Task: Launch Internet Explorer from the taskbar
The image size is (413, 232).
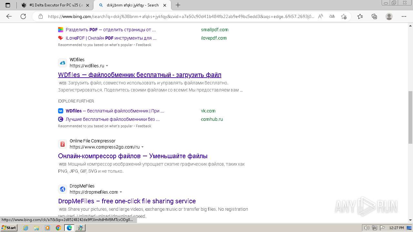Action: click(26, 228)
